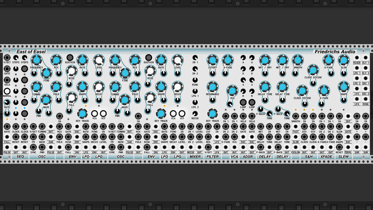The image size is (373, 210).
Task: Toggle the NORMAL button in SEQ
Action: point(7,91)
